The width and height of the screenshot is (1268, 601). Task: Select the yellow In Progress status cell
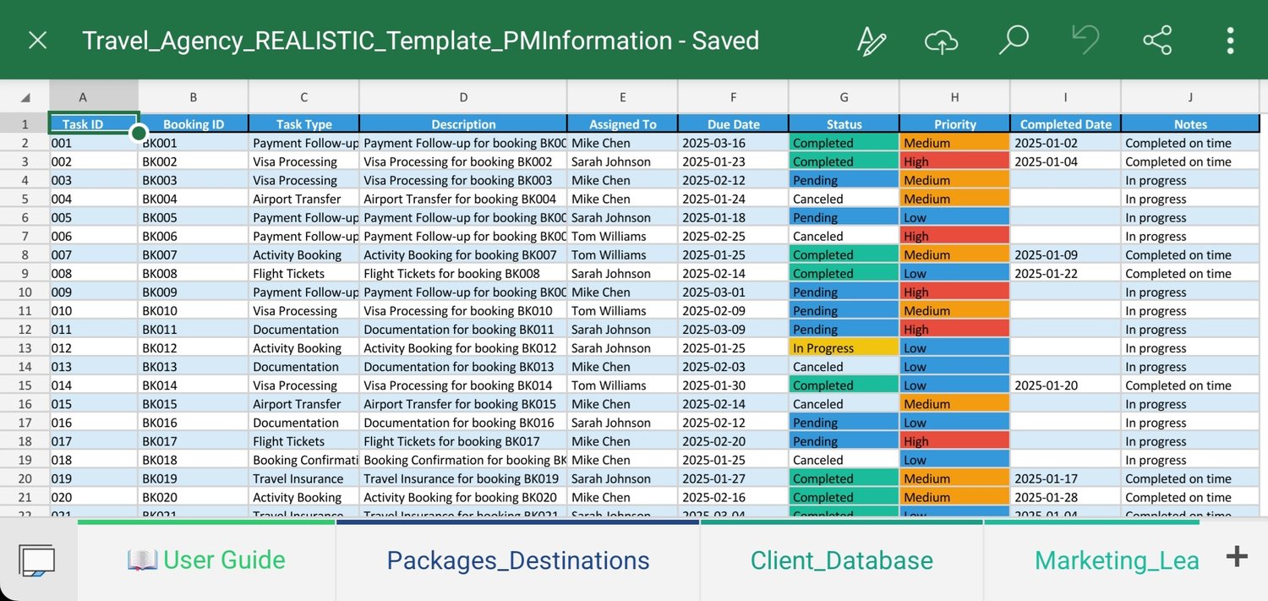pyautogui.click(x=844, y=348)
